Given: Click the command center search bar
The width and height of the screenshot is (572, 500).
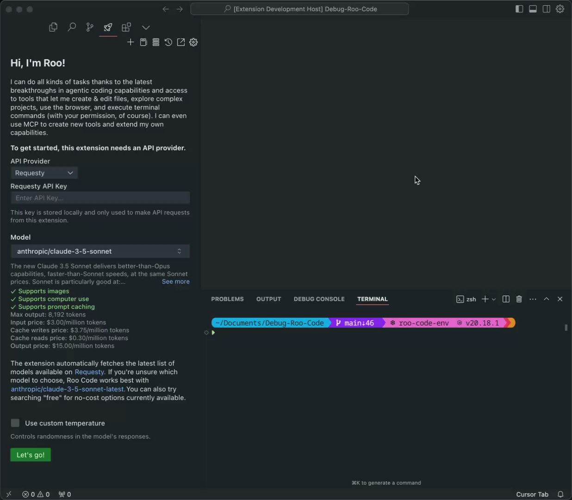Looking at the screenshot, I should tap(299, 9).
